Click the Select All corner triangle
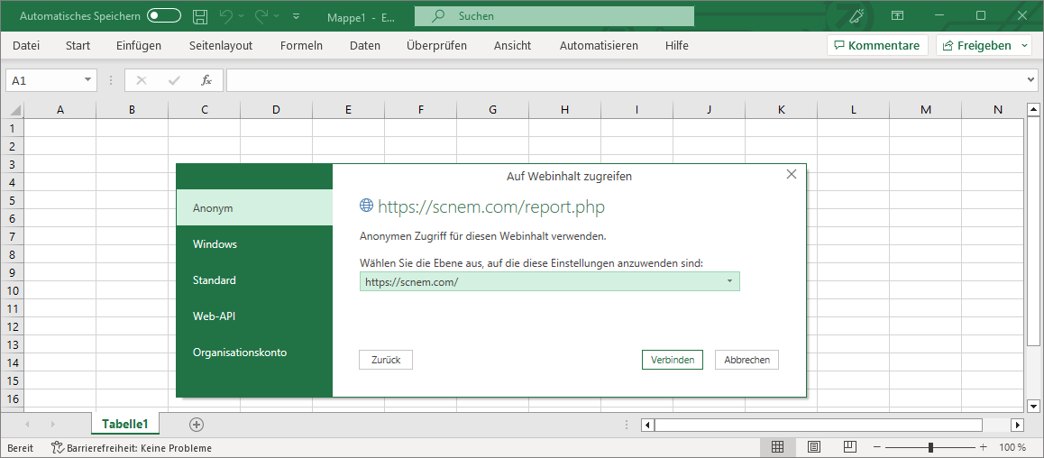 pyautogui.click(x=15, y=110)
